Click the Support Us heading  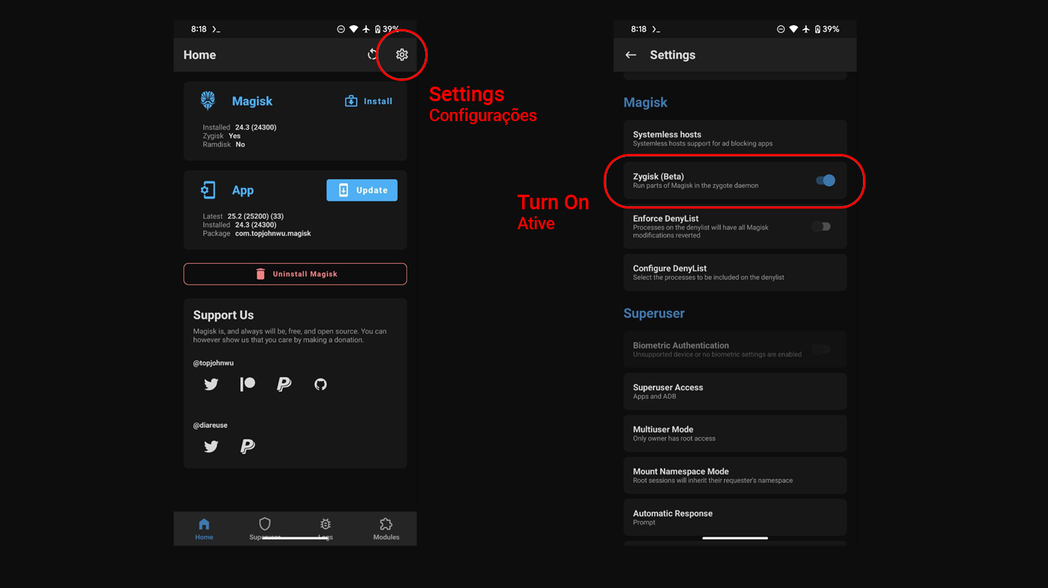223,315
